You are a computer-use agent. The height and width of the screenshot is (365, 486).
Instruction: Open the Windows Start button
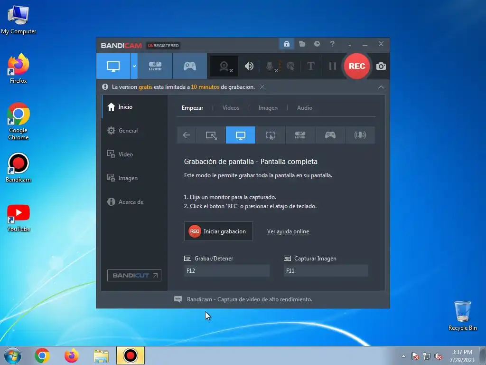click(x=13, y=355)
